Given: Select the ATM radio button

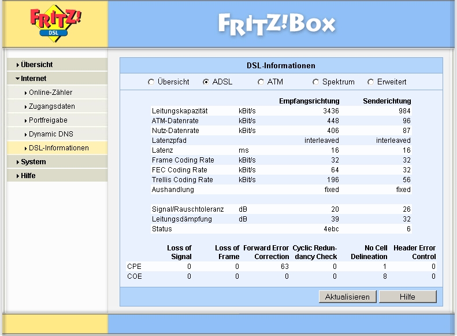Looking at the screenshot, I should click(261, 82).
